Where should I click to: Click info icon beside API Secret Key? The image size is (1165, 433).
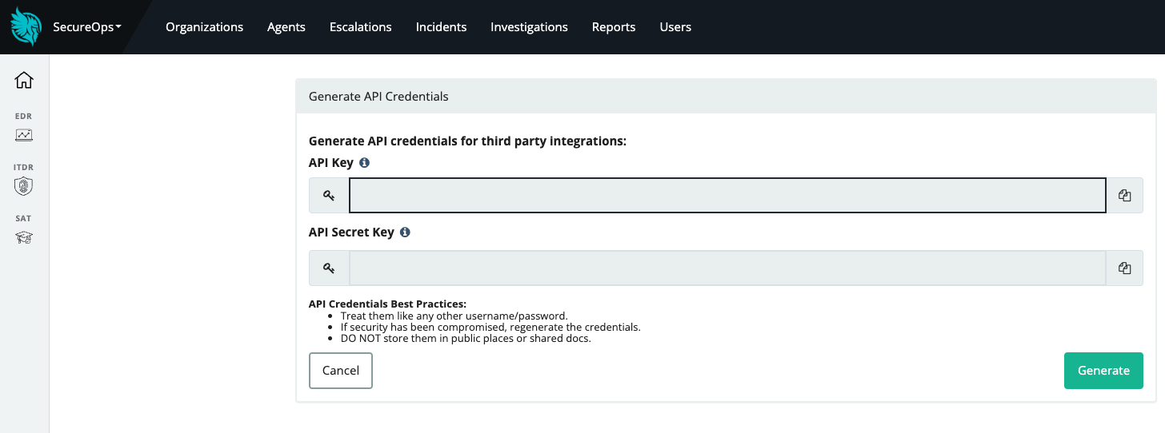pyautogui.click(x=405, y=232)
